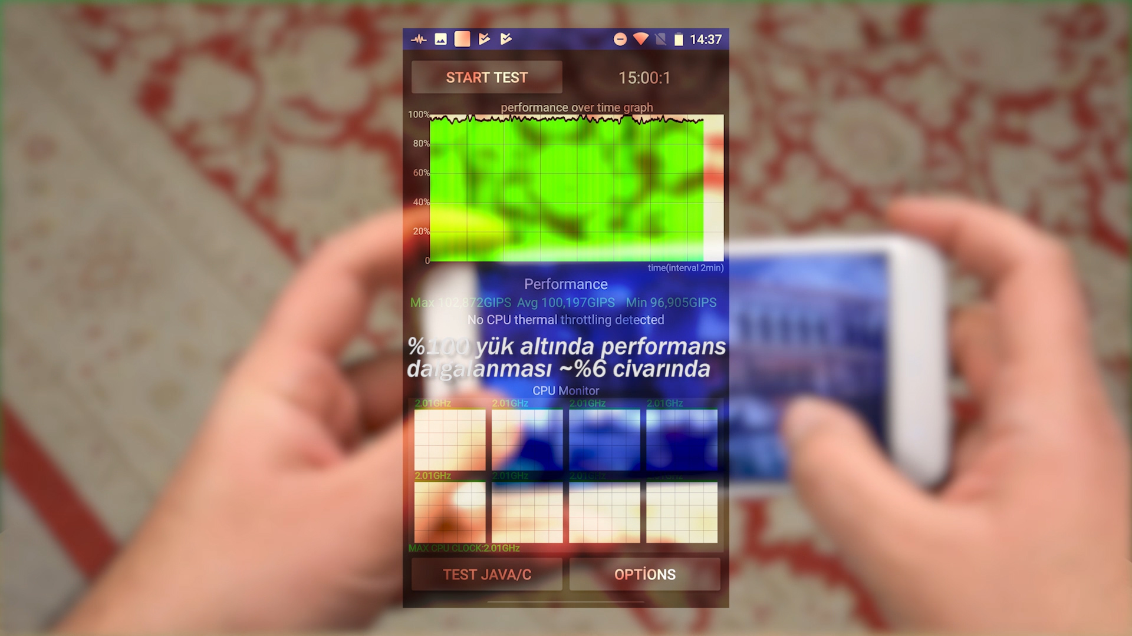This screenshot has height=636, width=1132.
Task: Click the START TEST button
Action: [486, 77]
